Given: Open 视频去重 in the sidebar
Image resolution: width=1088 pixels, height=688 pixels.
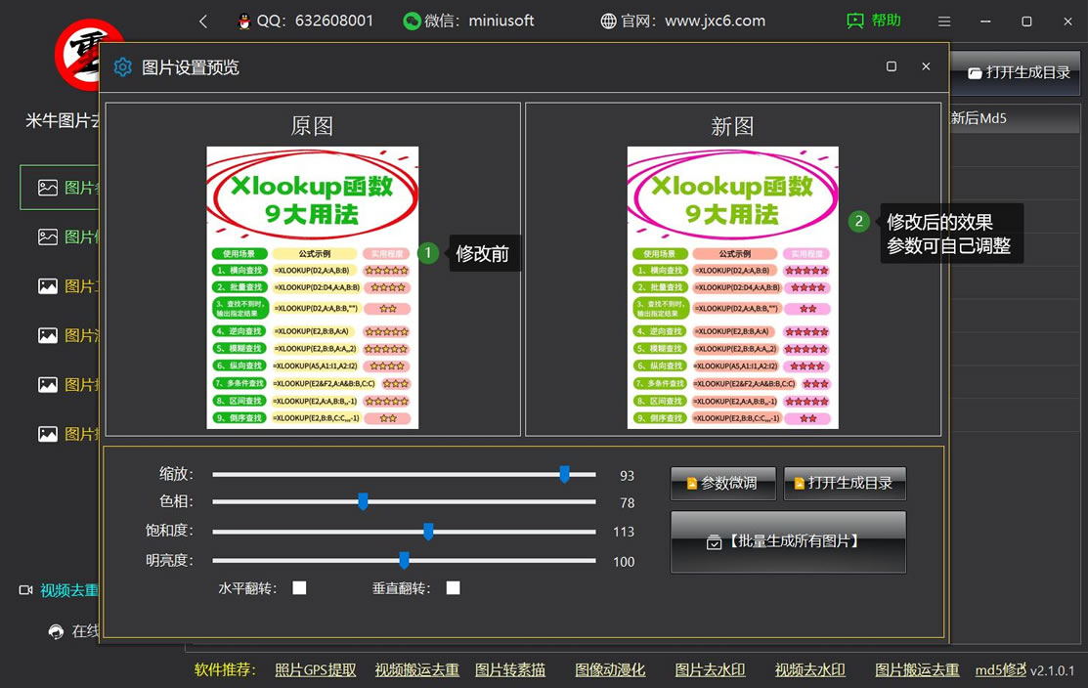Looking at the screenshot, I should (59, 590).
